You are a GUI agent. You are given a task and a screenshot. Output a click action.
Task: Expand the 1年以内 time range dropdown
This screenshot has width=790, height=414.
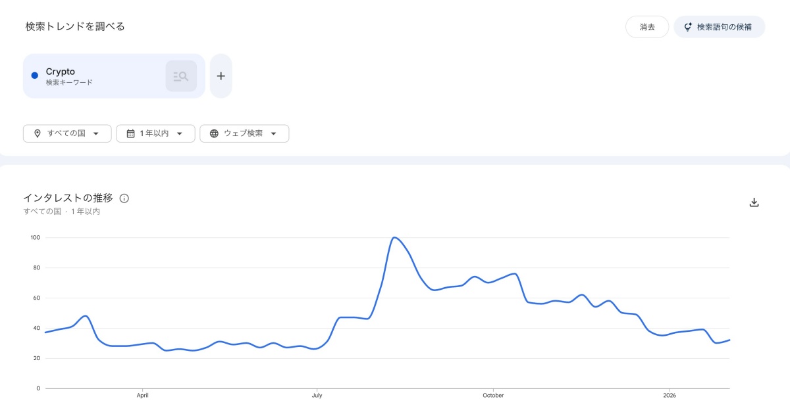pyautogui.click(x=155, y=133)
